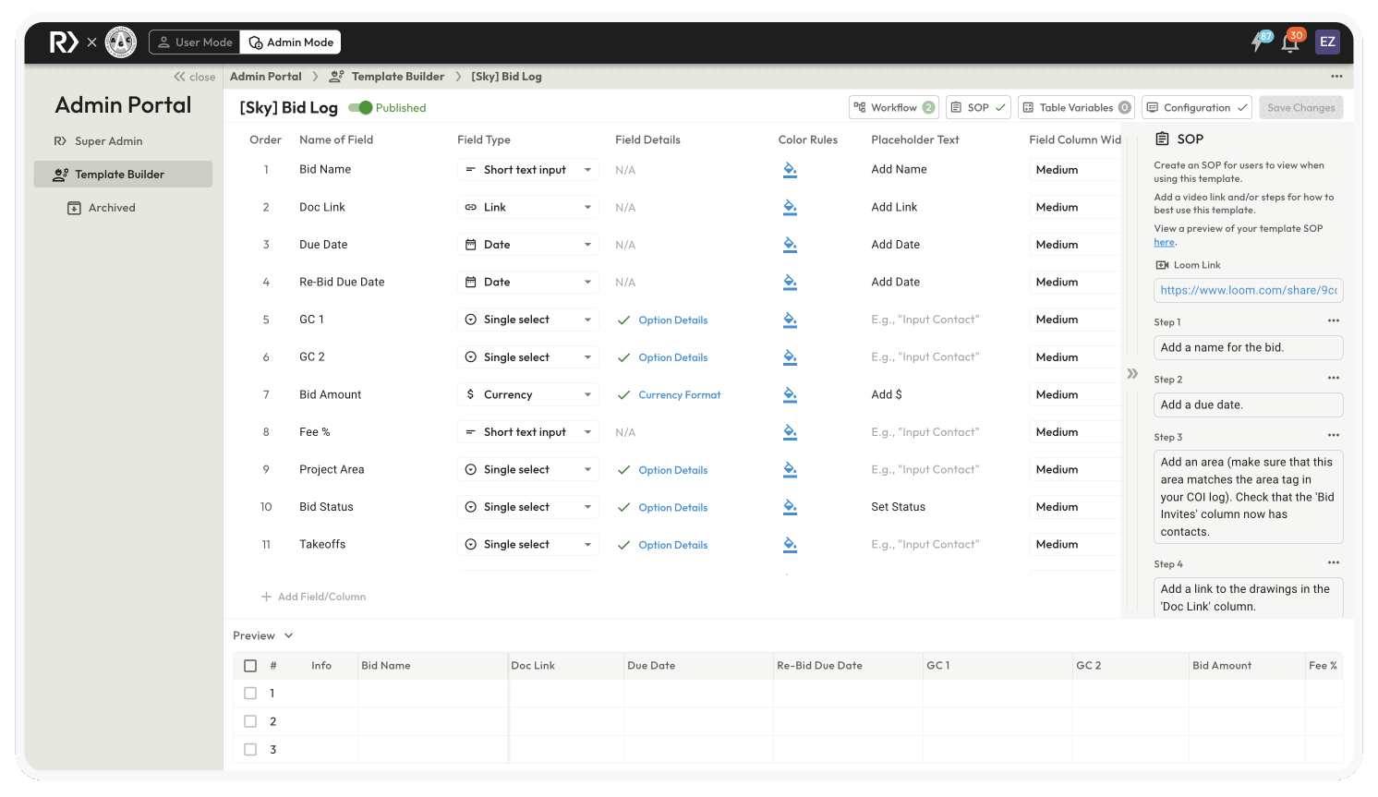Open column width dropdown for Bid Name
Screen dimensions: 1378x797
[1074, 170]
